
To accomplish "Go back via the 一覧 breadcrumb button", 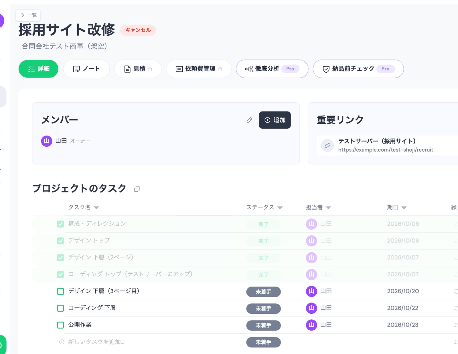I will [x=28, y=15].
